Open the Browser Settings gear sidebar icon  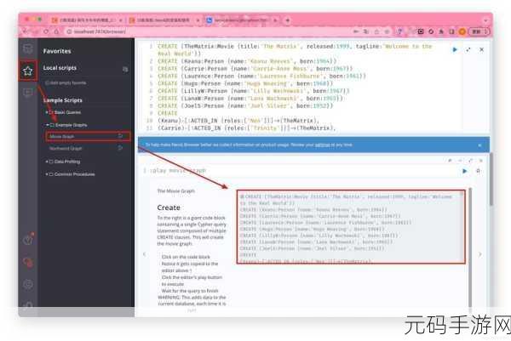pos(28,284)
